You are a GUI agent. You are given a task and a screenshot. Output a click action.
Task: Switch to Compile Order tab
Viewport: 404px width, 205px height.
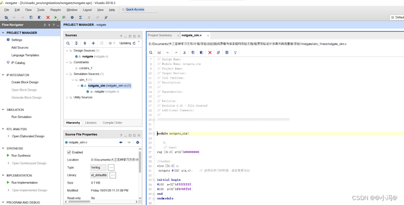(x=112, y=123)
